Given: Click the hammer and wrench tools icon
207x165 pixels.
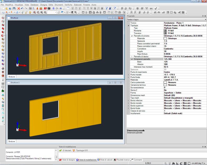Looking at the screenshot, I should [147, 8].
